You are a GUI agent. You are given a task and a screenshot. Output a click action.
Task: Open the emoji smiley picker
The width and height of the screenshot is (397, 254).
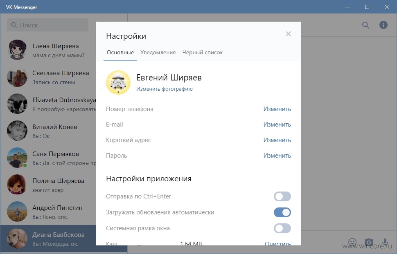click(352, 242)
